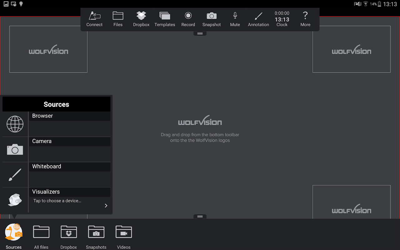This screenshot has height=250, width=400.
Task: Collapse the bottom toolbar using its handle
Action: [x=200, y=217]
